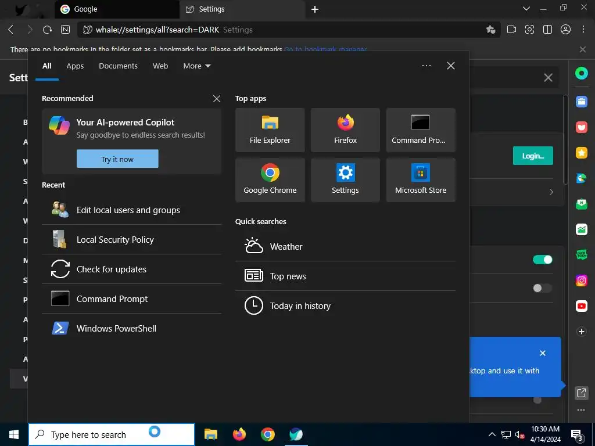Image resolution: width=595 pixels, height=446 pixels.
Task: Switch to the Apps search tab
Action: tap(75, 66)
